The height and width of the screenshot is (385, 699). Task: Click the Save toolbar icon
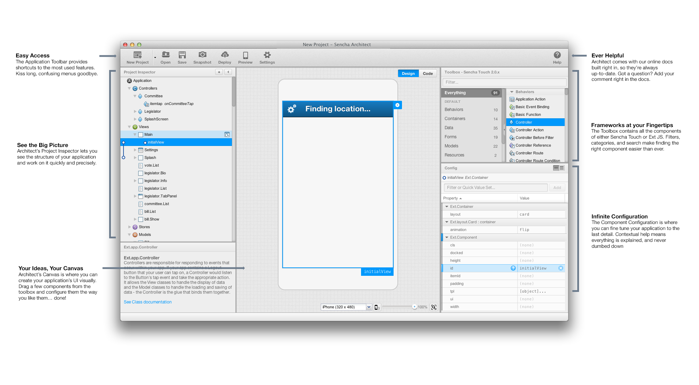(x=182, y=55)
